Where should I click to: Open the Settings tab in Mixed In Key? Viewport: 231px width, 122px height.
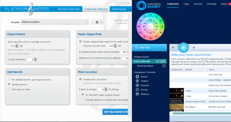tap(211, 4)
